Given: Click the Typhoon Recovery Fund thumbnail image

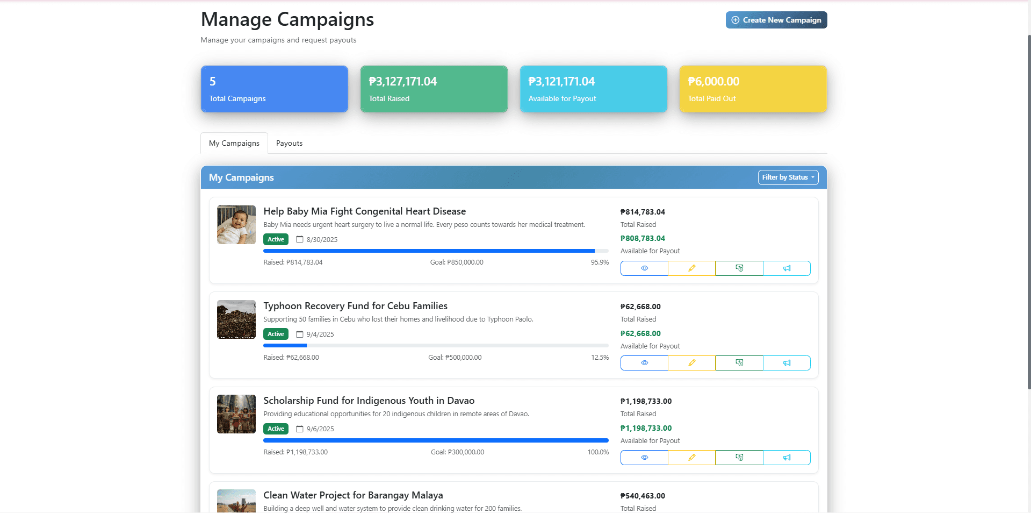Looking at the screenshot, I should [236, 319].
